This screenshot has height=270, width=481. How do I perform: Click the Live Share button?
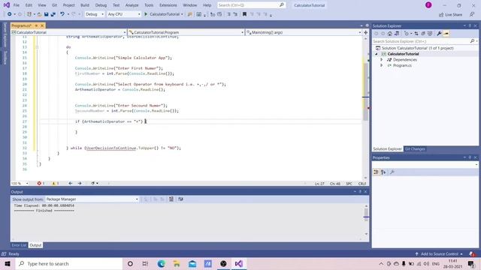[x=450, y=14]
